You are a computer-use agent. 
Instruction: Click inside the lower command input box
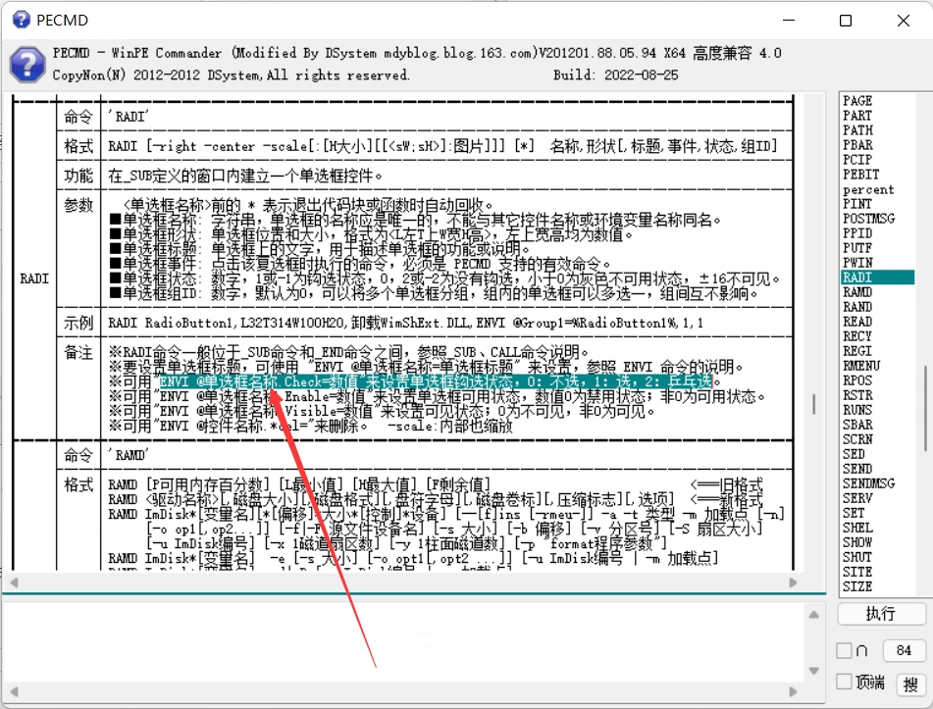tap(404, 643)
